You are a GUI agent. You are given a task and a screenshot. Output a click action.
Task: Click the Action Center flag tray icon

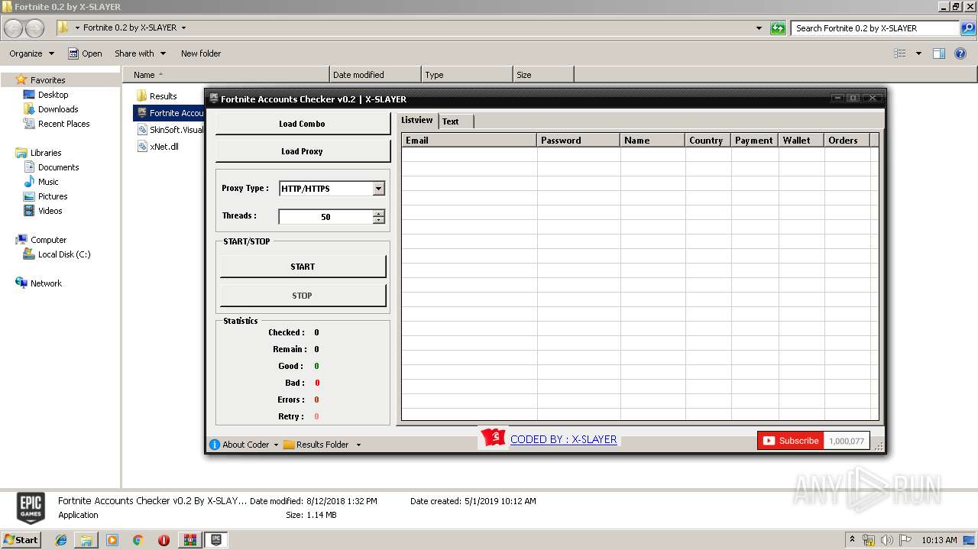(905, 540)
